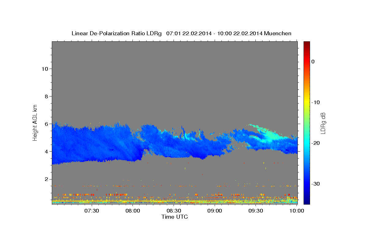Click the height tick label 2
Image resolution: width=368 pixels, height=245 pixels.
pyautogui.click(x=46, y=179)
